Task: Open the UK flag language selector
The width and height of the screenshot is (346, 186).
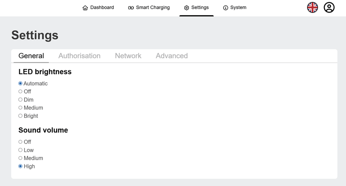Action: [312, 7]
